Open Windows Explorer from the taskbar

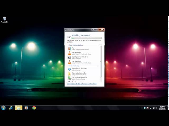tap(19, 108)
